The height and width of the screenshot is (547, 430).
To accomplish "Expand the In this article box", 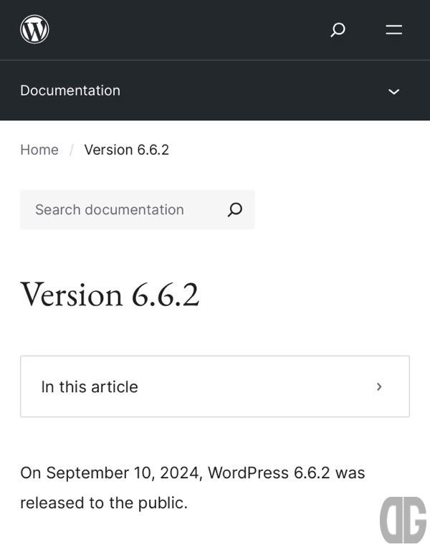I will [x=215, y=386].
